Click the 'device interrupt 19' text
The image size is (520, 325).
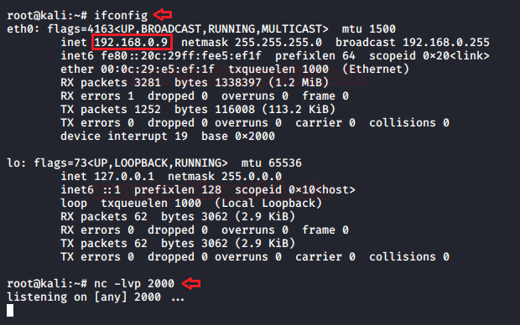[124, 137]
